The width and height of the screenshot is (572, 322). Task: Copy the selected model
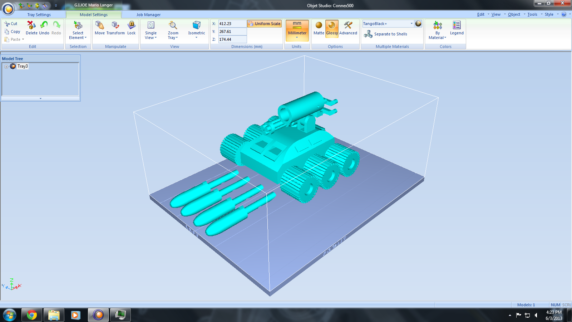pyautogui.click(x=12, y=31)
